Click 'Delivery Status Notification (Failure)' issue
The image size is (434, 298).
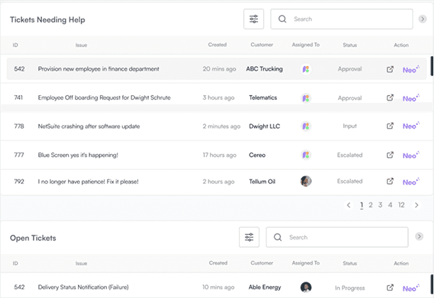tap(83, 287)
